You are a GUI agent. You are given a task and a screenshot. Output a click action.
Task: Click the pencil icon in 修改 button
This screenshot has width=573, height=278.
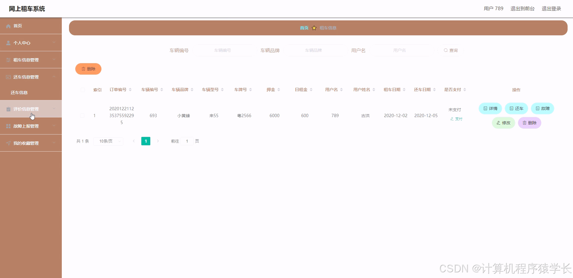point(498,123)
